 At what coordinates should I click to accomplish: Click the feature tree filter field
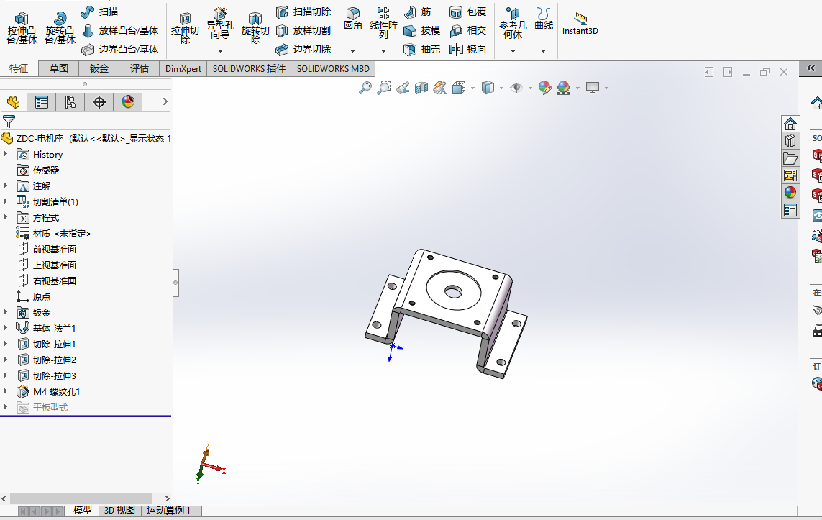click(x=86, y=121)
